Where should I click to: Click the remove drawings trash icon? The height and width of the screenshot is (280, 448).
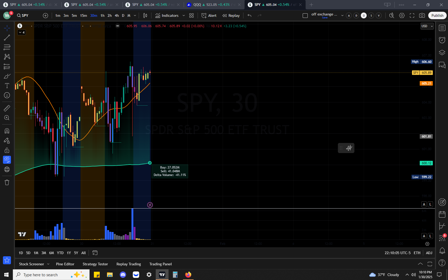point(7,182)
